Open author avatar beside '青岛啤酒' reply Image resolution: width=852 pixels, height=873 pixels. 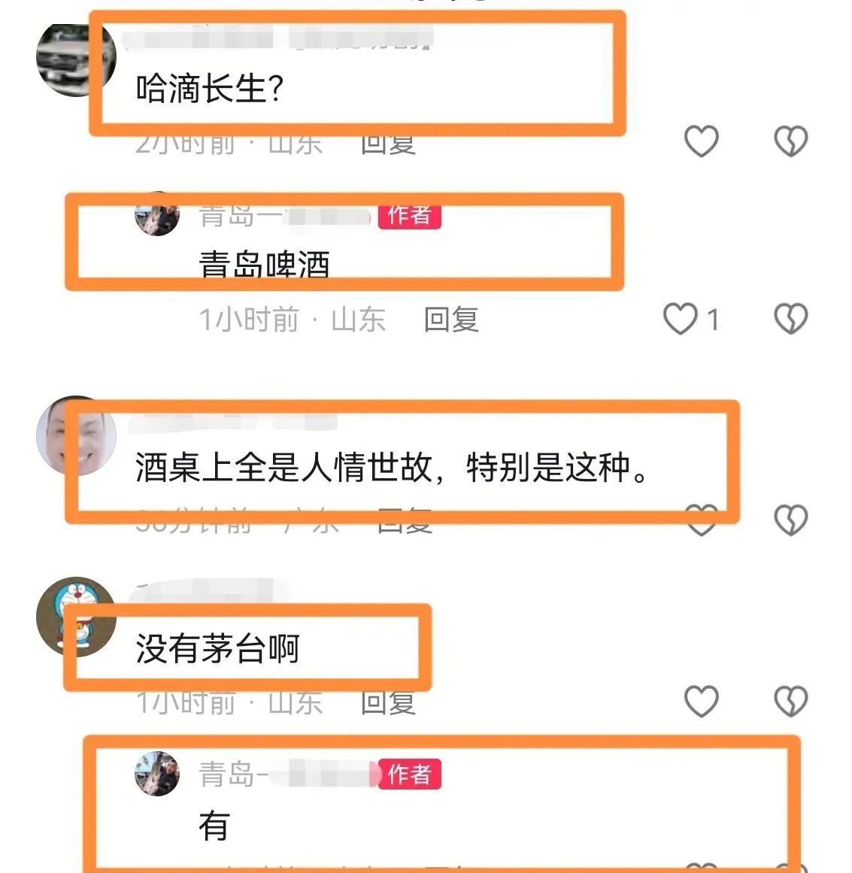click(157, 214)
